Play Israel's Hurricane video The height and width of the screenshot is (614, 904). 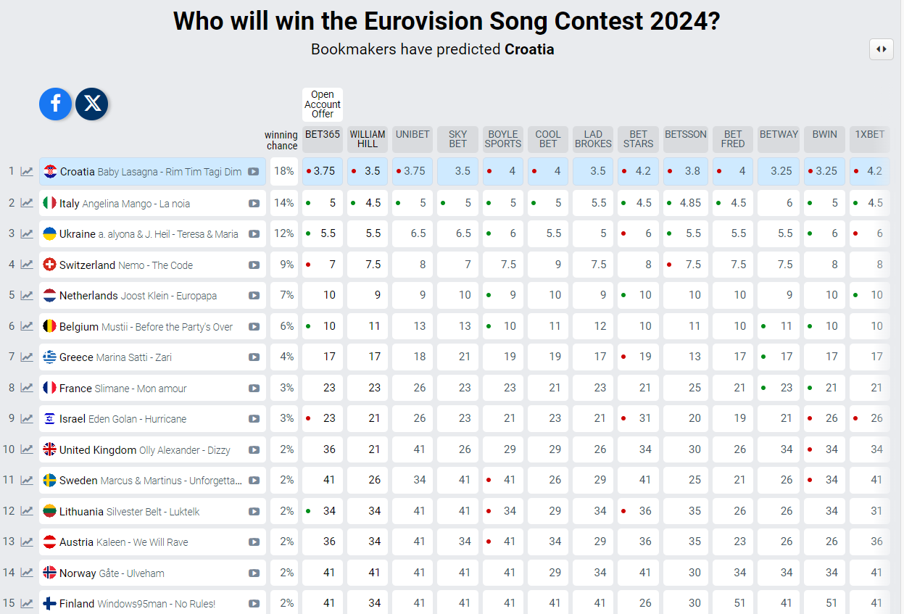254,419
